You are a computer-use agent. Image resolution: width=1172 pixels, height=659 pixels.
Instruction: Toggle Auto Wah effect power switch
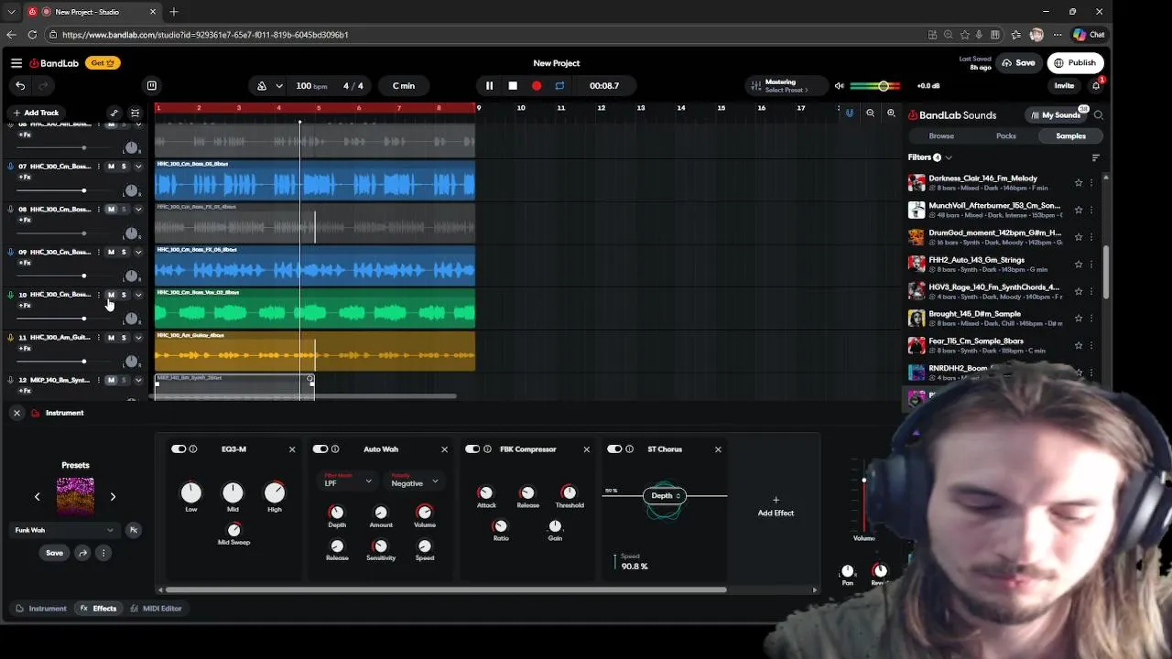[x=320, y=449]
